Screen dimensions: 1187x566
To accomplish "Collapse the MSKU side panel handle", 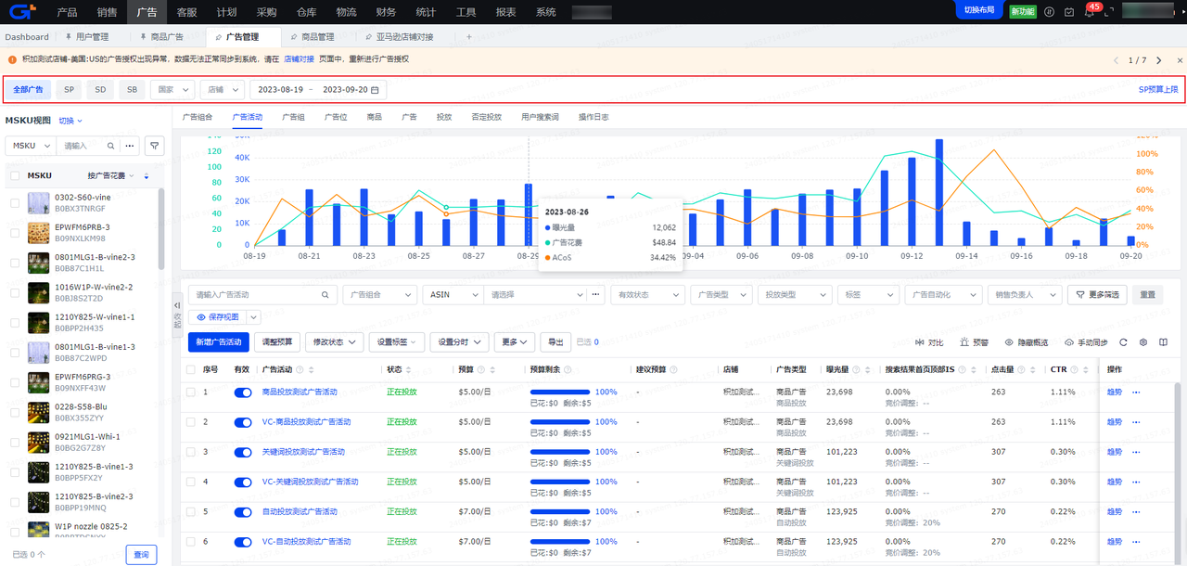I will pos(178,315).
